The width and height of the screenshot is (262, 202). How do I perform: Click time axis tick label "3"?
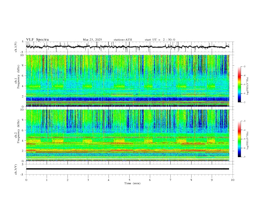tap(88, 180)
